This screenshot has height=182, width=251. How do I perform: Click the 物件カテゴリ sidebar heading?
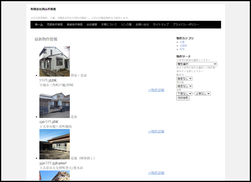click(x=185, y=38)
